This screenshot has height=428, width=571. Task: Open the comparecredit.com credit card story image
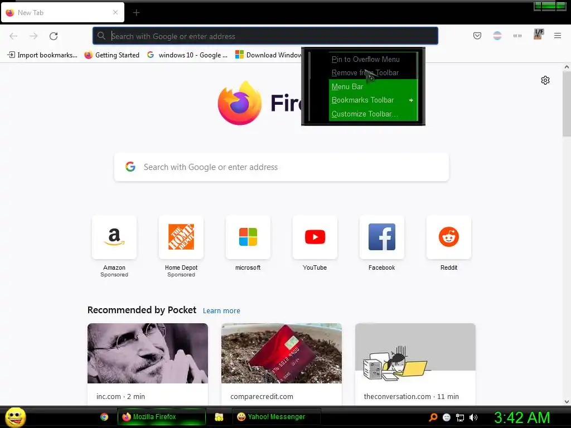click(x=282, y=353)
